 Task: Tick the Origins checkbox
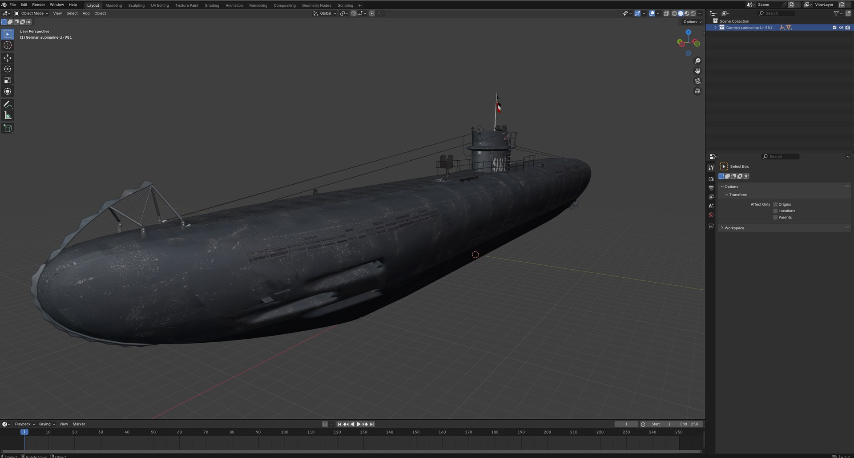tap(775, 205)
